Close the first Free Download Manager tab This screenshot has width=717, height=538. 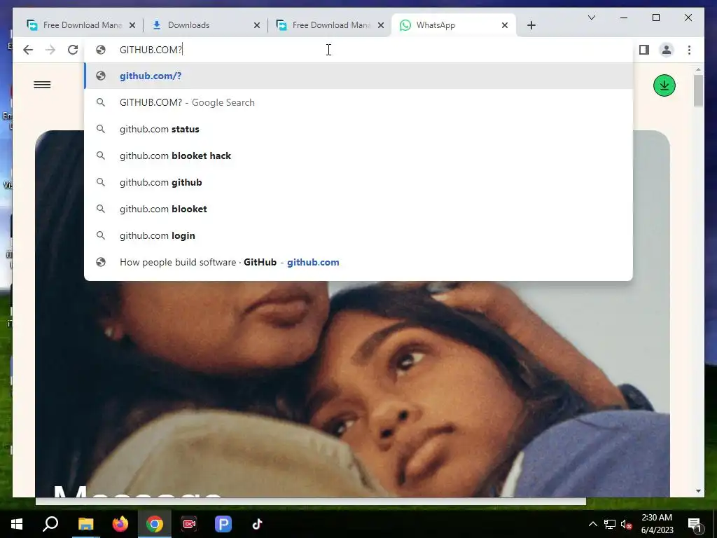[132, 26]
